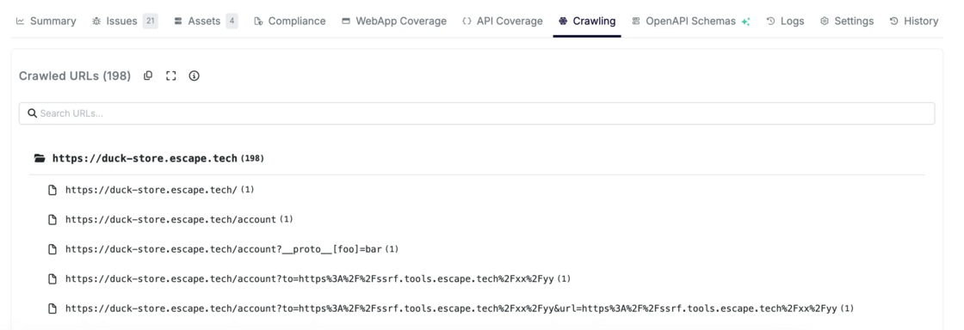Click file icon beside __proto__ URL row
Viewport: 964px width, 330px height.
coord(53,249)
